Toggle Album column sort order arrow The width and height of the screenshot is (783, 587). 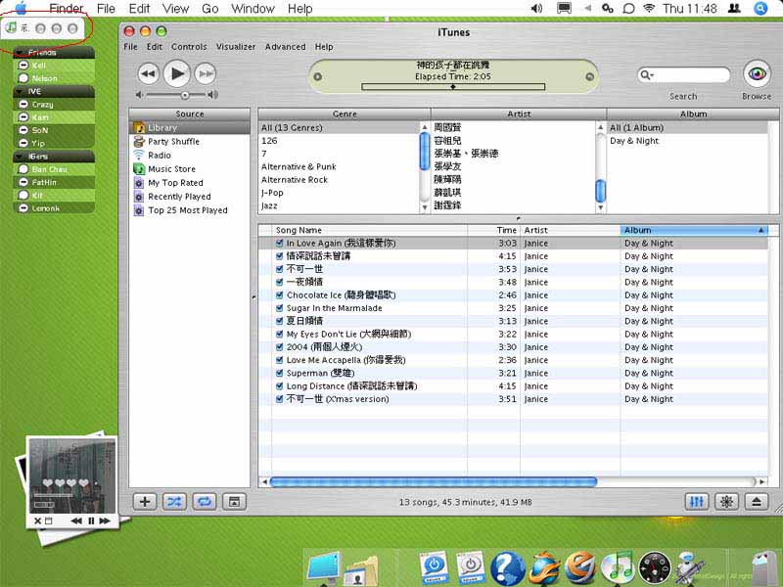[761, 230]
